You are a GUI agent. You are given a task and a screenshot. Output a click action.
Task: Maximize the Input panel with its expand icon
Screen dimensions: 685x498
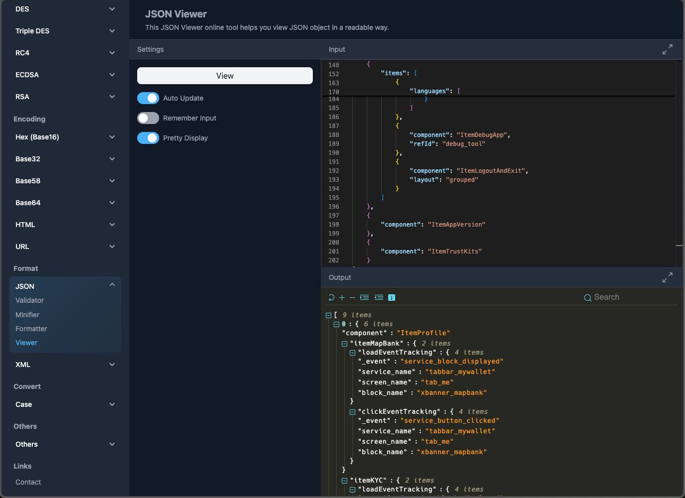(x=668, y=49)
